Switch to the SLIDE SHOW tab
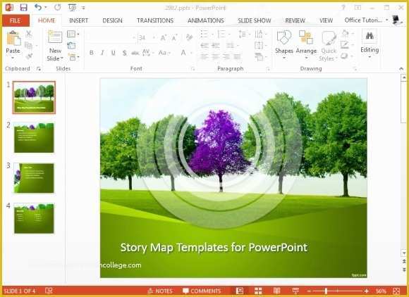This screenshot has width=409, height=297. tap(255, 20)
